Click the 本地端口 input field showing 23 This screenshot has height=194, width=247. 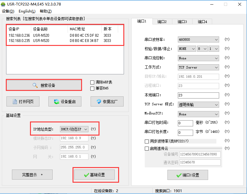(x=198, y=95)
